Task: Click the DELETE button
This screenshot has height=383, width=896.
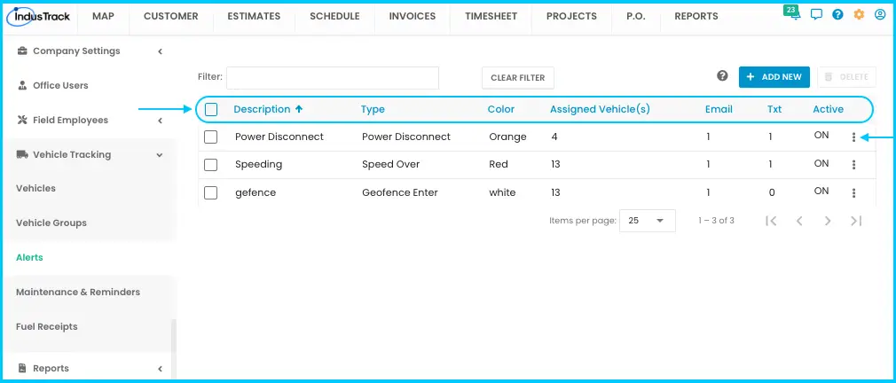Action: click(x=847, y=76)
